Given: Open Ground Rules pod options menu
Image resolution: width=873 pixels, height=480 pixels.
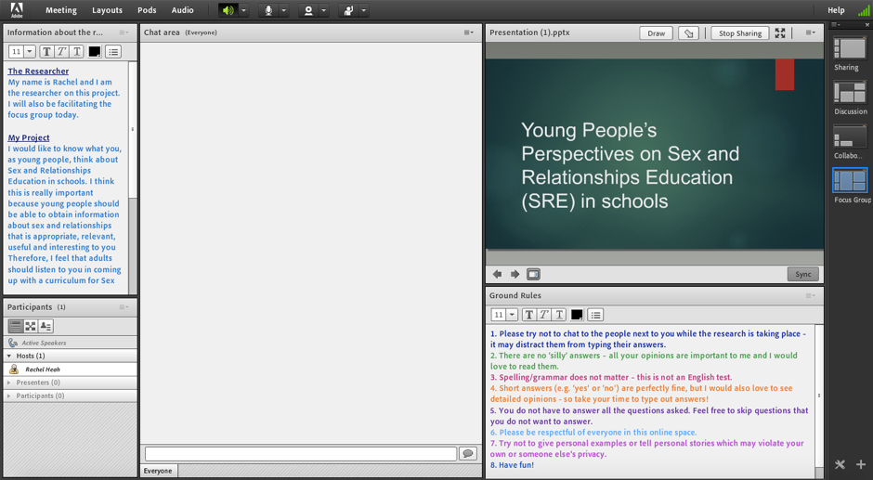Looking at the screenshot, I should click(x=811, y=295).
